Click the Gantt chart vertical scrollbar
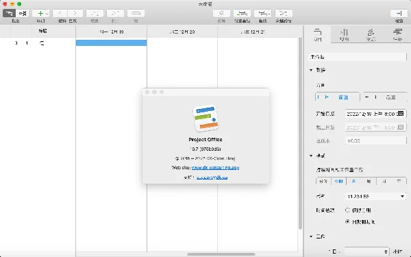The width and height of the screenshot is (411, 257). (x=300, y=134)
